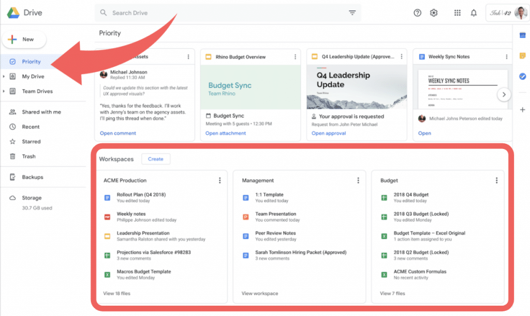Open the Settings gear icon

434,13
